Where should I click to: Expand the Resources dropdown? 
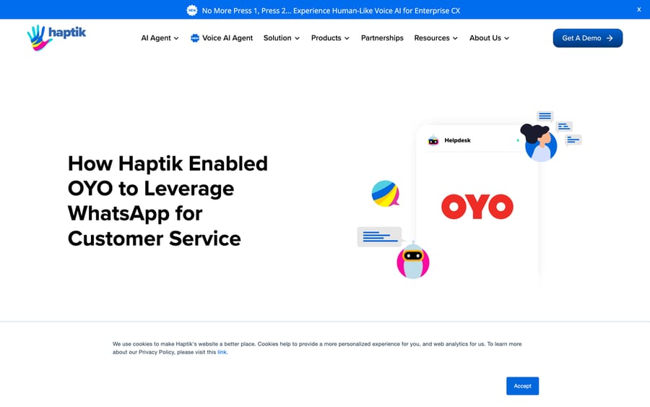[436, 38]
